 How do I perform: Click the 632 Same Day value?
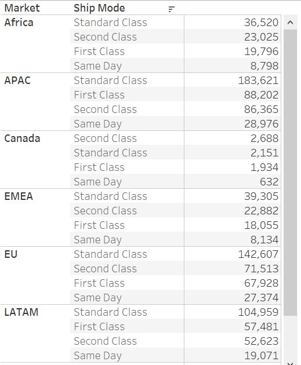[x=269, y=182]
